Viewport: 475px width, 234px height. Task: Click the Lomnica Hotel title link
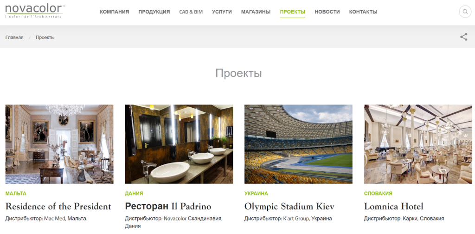pos(394,207)
